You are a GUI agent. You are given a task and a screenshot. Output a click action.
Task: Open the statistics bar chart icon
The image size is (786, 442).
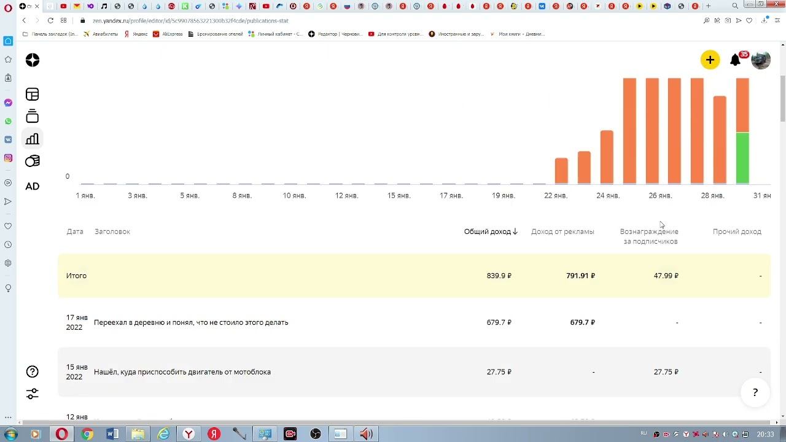click(x=33, y=139)
